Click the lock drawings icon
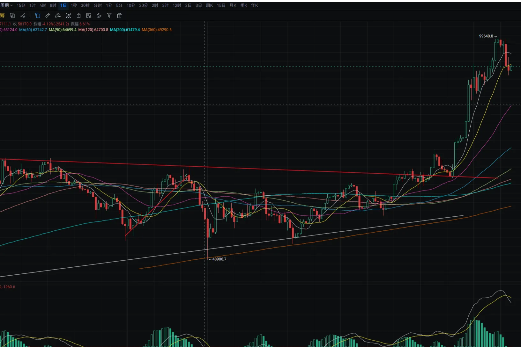The height and width of the screenshot is (347, 521). coord(78,15)
